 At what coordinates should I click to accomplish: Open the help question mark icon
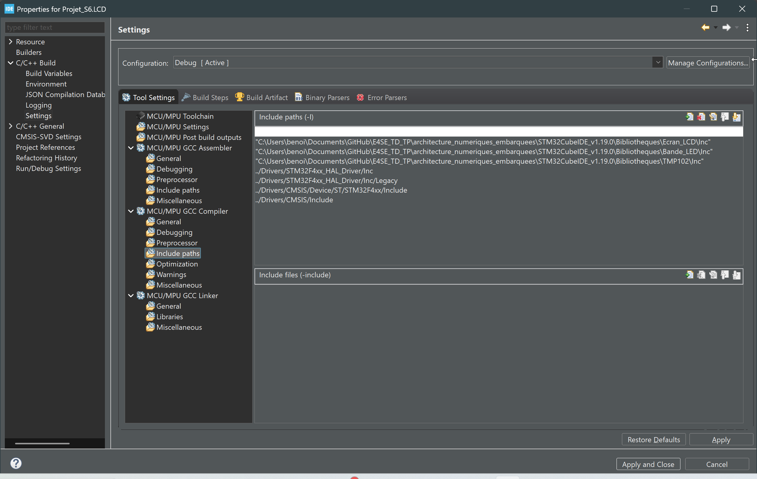coord(16,463)
